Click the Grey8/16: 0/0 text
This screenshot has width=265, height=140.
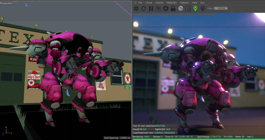(x=139, y=129)
